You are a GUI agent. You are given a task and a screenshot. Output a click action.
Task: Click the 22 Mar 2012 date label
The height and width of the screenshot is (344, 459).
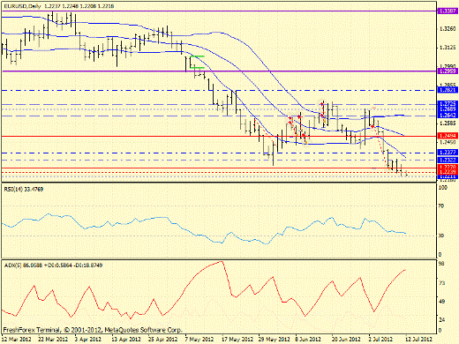point(53,340)
